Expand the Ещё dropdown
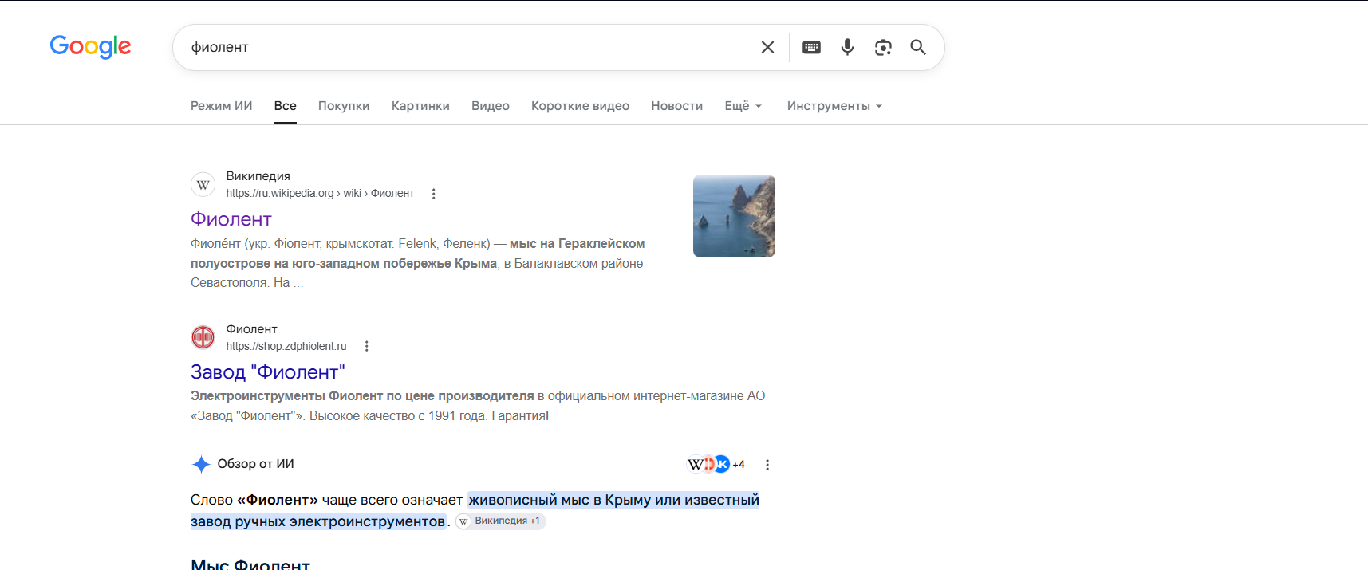This screenshot has width=1368, height=570. (x=743, y=106)
